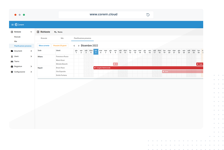Viewport: 224px width, 150px height.
Task: Select the highlighted lun 5 day header
Action: click(x=96, y=52)
